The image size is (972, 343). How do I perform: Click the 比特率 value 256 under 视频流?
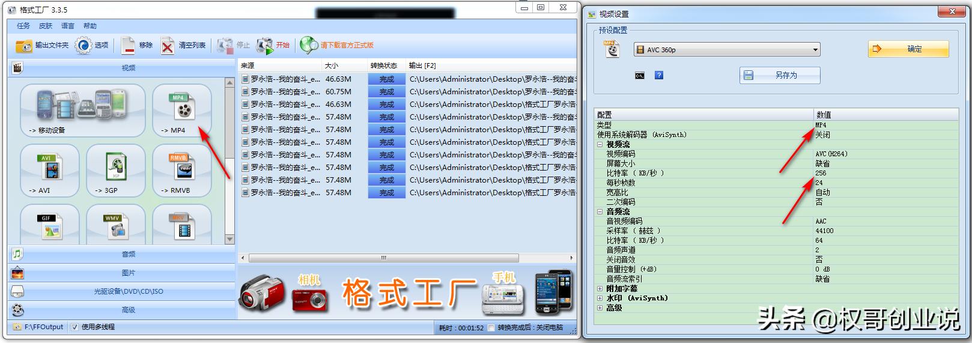(x=821, y=173)
